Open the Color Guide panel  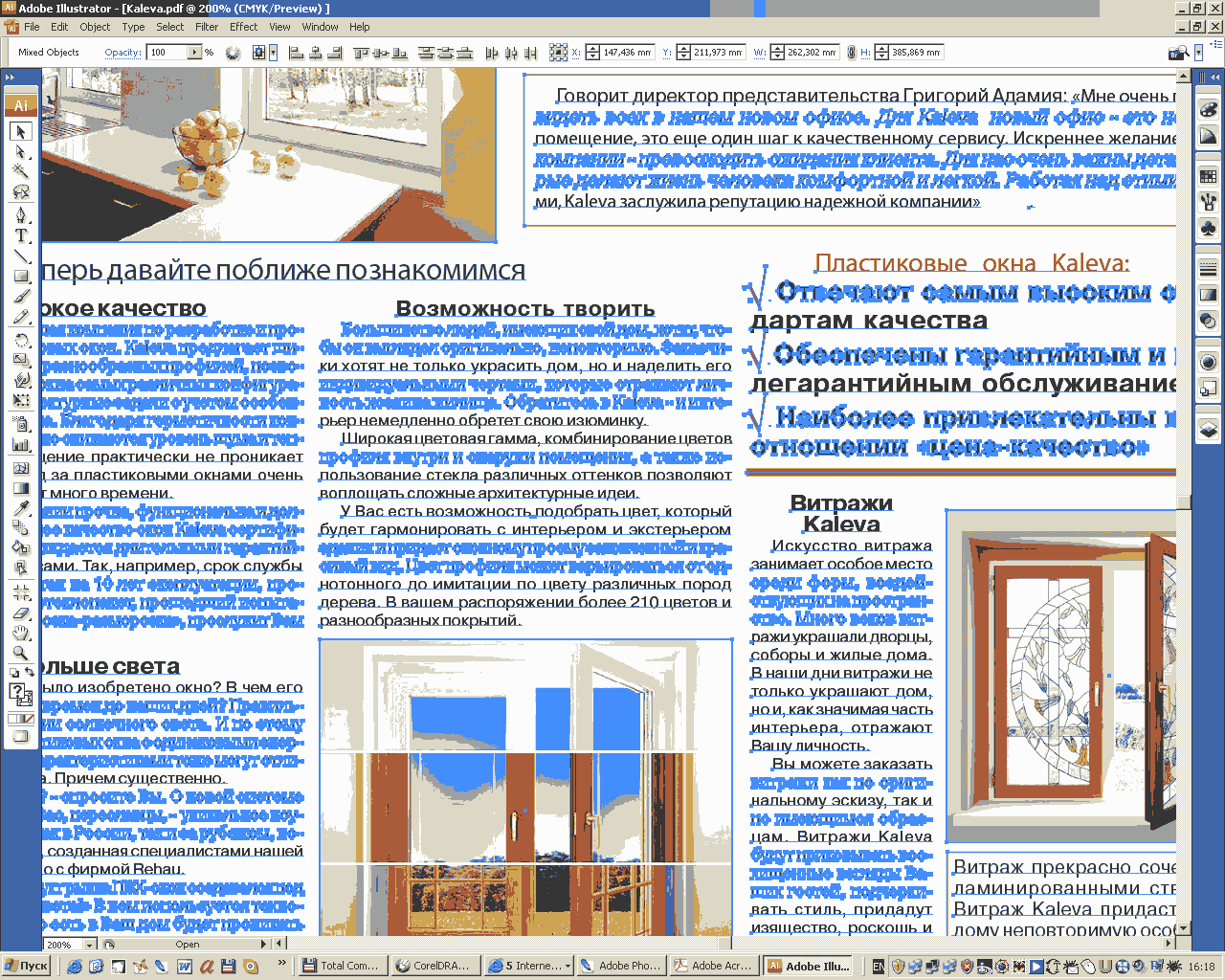1209,137
